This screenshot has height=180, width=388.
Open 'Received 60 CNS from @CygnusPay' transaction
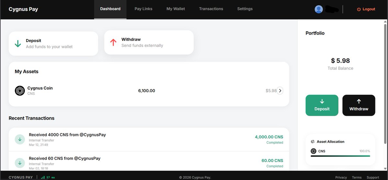[149, 161]
